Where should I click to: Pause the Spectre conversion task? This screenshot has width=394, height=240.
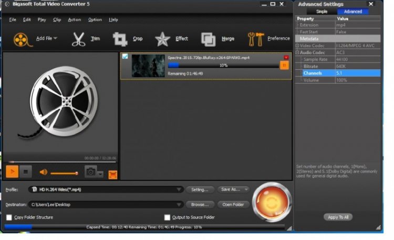tap(284, 65)
